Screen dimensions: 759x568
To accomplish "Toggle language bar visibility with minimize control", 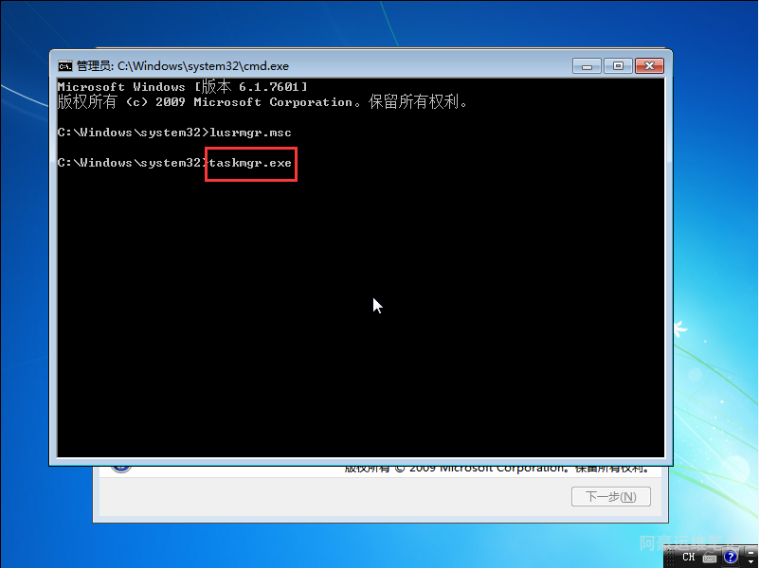I will [x=750, y=552].
